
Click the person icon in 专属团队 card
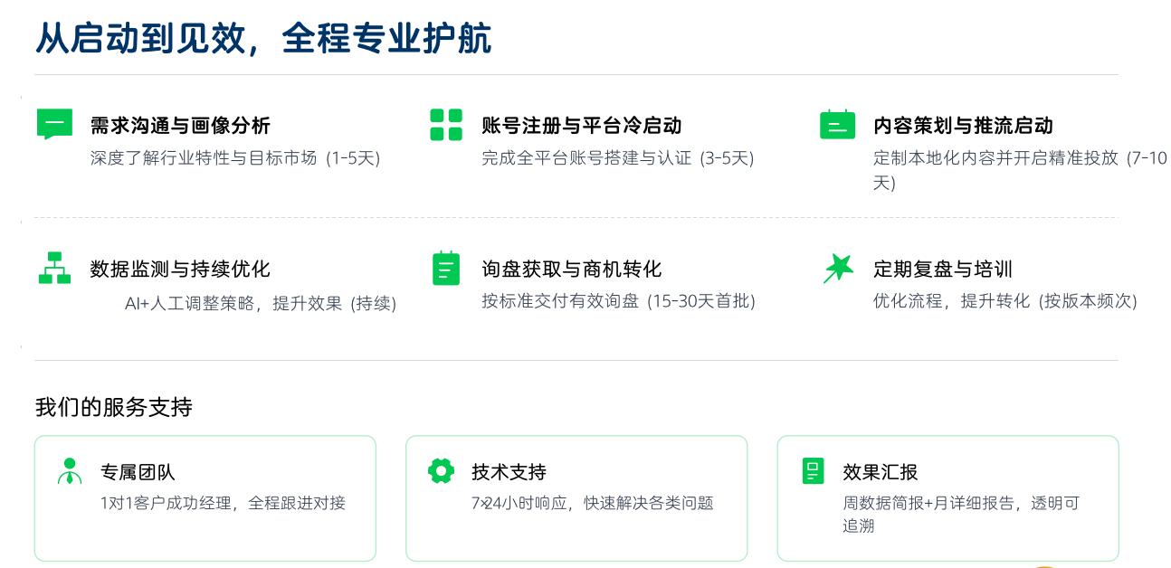coord(70,471)
